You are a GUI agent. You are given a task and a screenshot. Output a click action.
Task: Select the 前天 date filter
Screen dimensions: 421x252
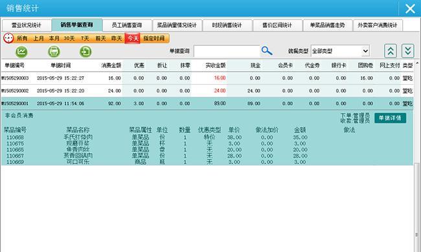(x=100, y=38)
